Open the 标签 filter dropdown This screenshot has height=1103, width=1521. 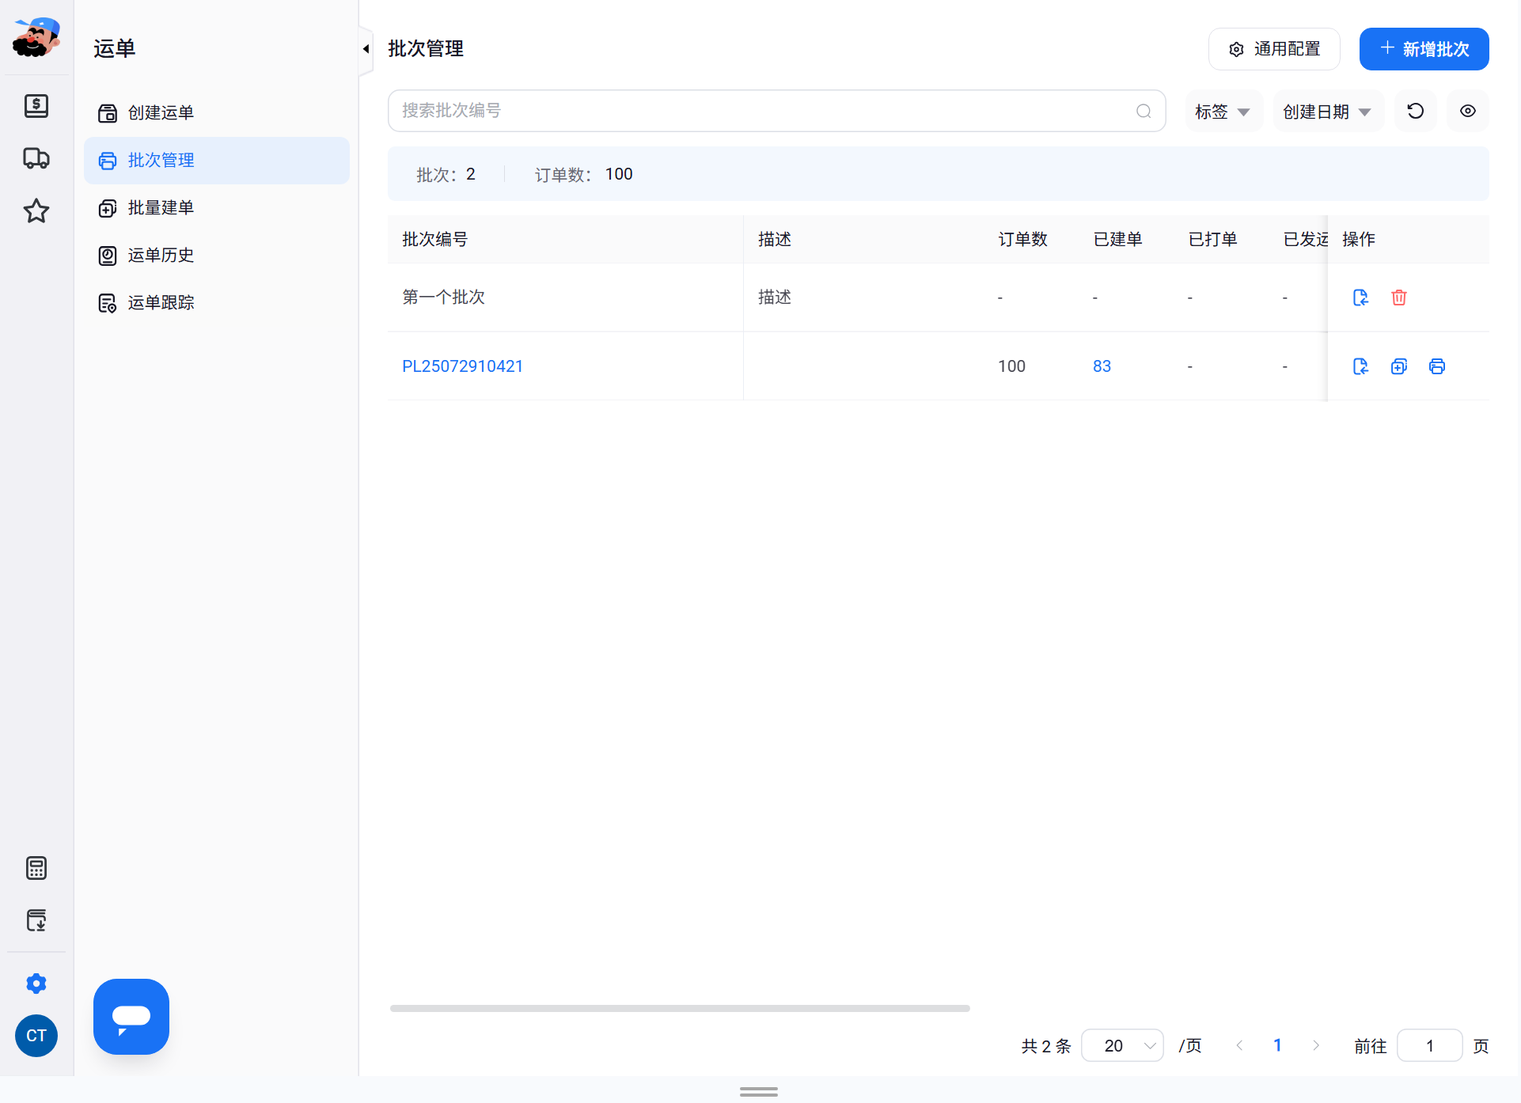(1223, 112)
